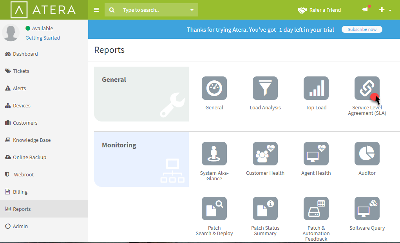Open the Patch Search & Deploy report
Viewport: 400px width, 243px height.
coord(214,209)
